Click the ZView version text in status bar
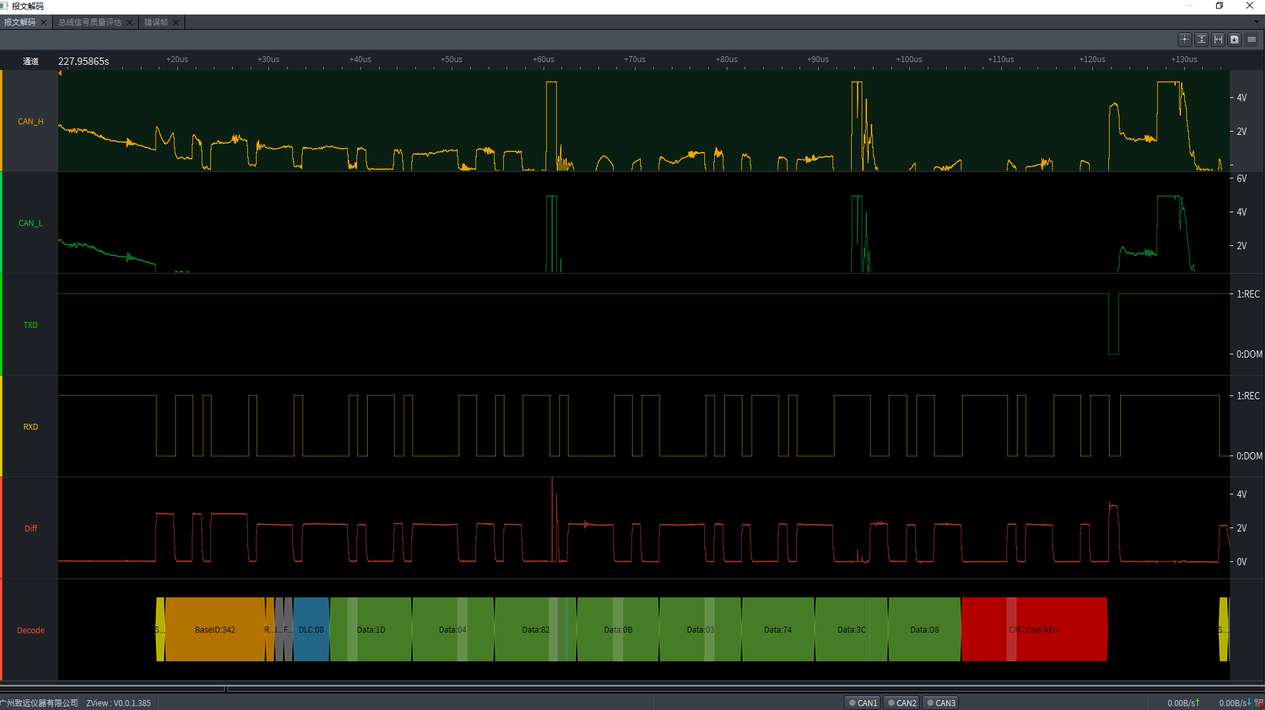Screen dimensions: 1265x710 (118, 703)
